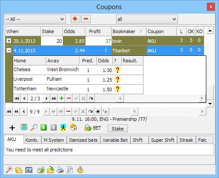Click the red minus remove button
This screenshot has width=219, height=178.
point(86,19)
